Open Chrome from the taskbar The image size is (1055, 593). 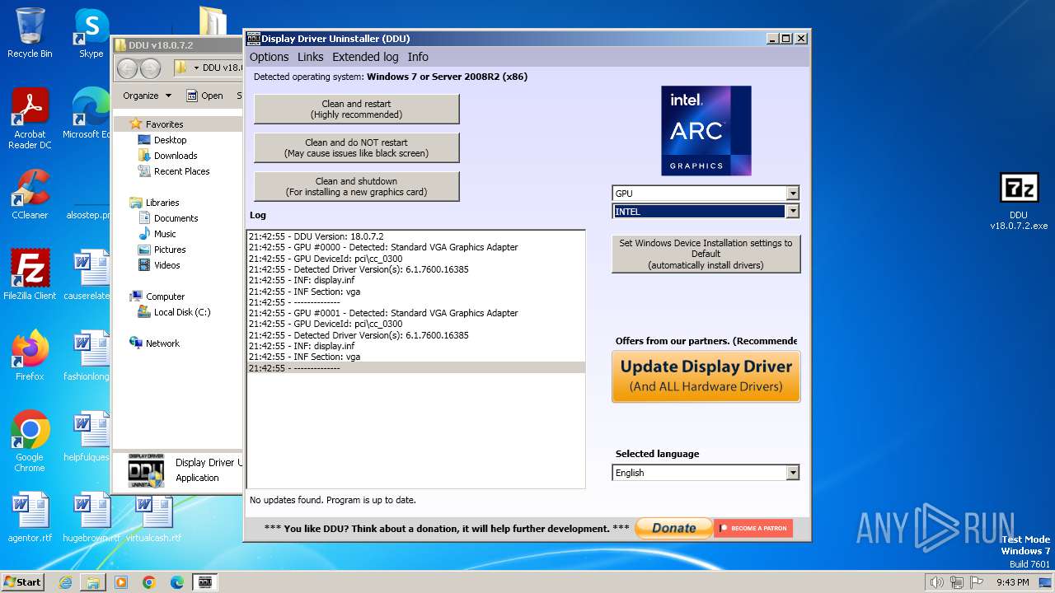click(149, 582)
